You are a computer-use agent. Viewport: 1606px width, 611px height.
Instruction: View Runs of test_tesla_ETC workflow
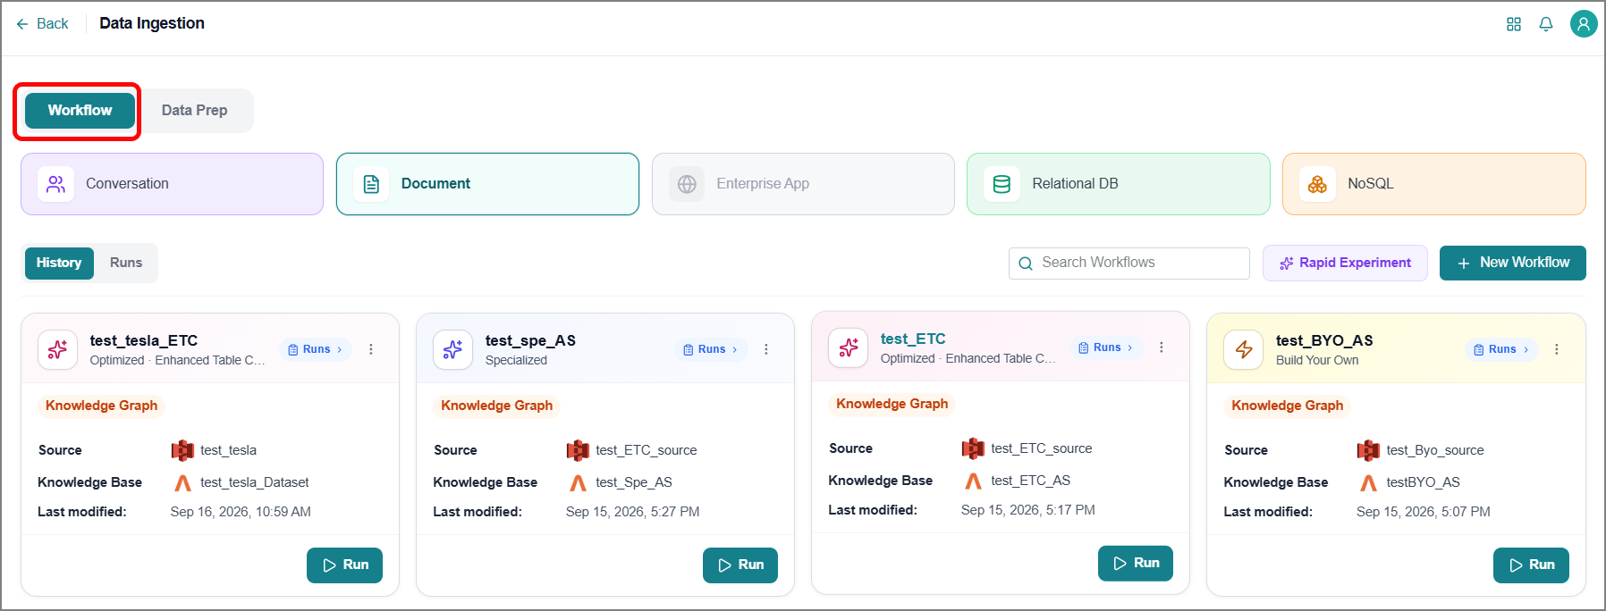click(x=315, y=349)
